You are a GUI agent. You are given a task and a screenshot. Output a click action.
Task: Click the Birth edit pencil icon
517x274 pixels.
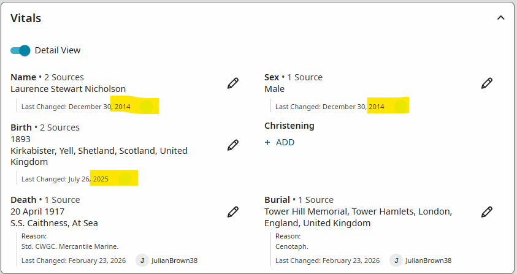(233, 145)
